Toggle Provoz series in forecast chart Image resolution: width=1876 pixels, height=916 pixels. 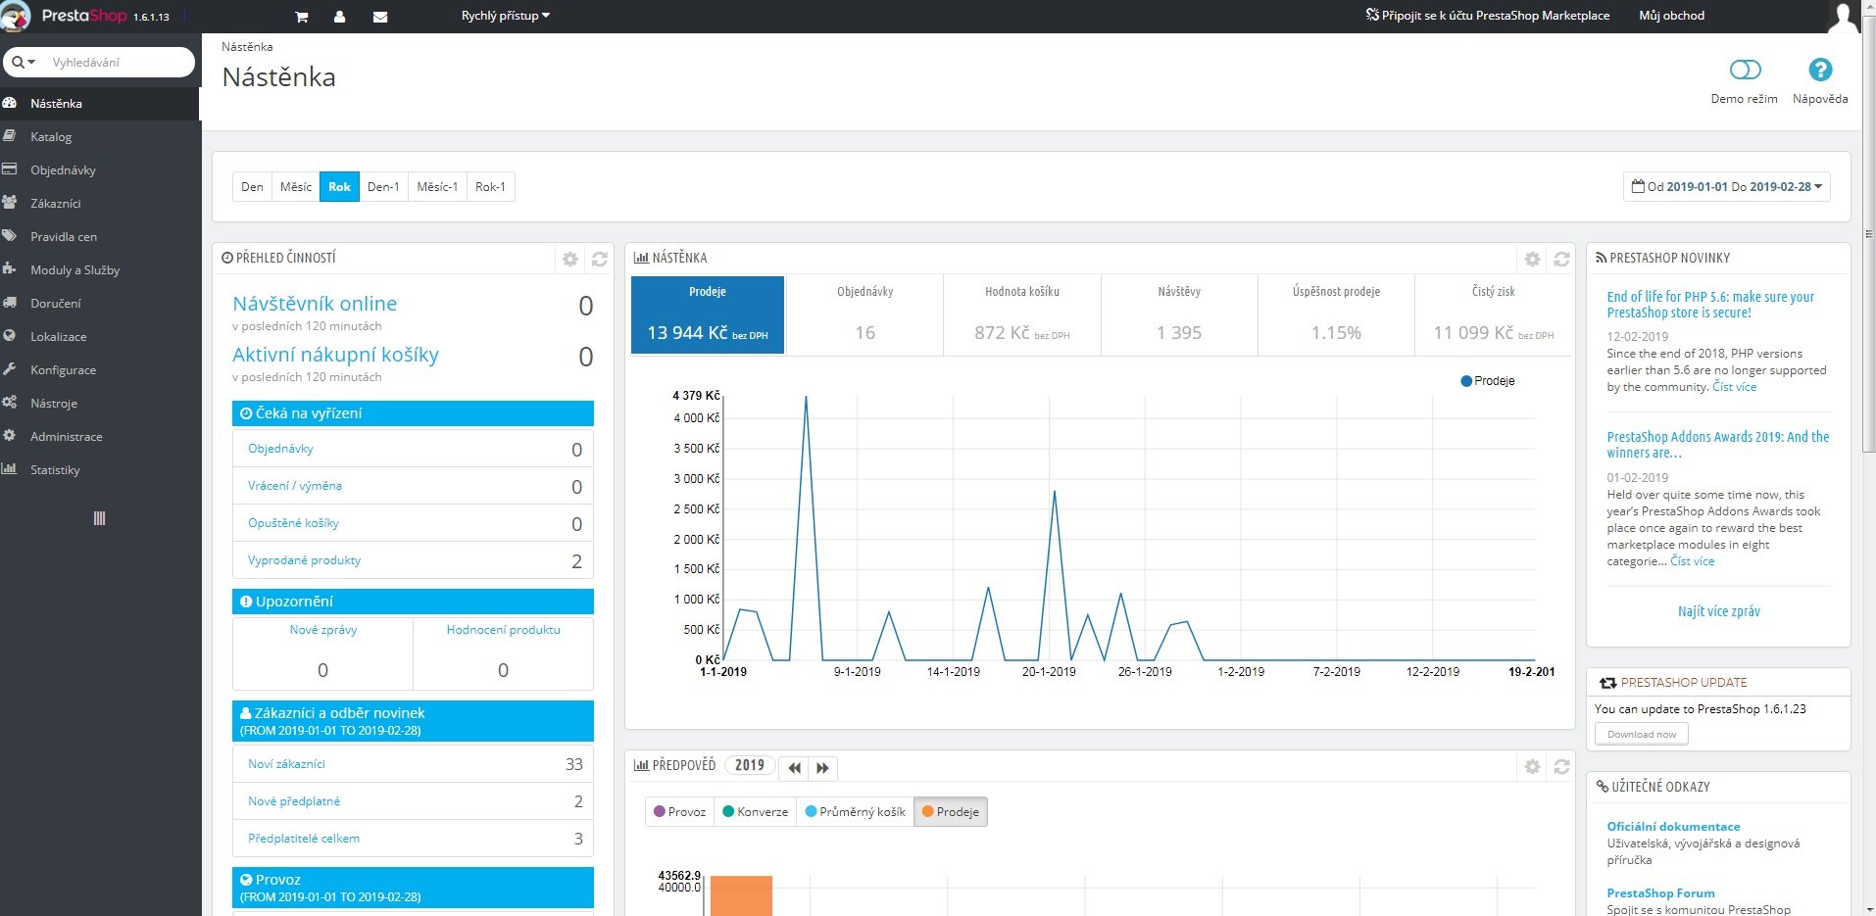point(679,811)
